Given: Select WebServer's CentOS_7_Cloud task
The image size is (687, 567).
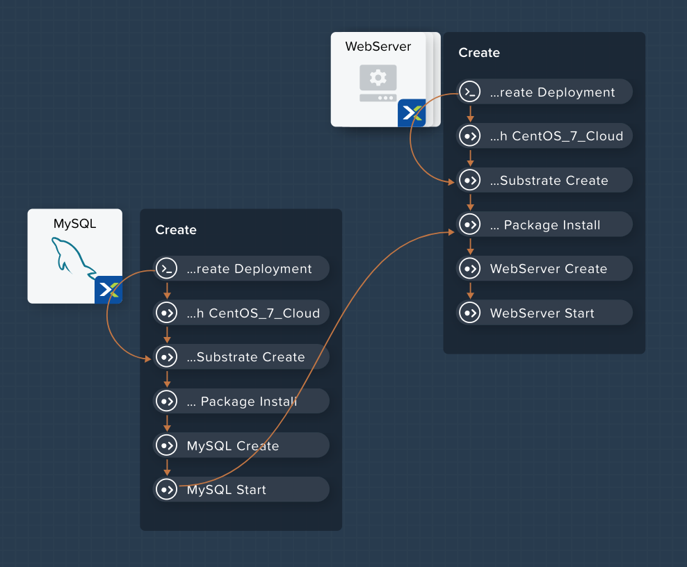Looking at the screenshot, I should click(544, 135).
